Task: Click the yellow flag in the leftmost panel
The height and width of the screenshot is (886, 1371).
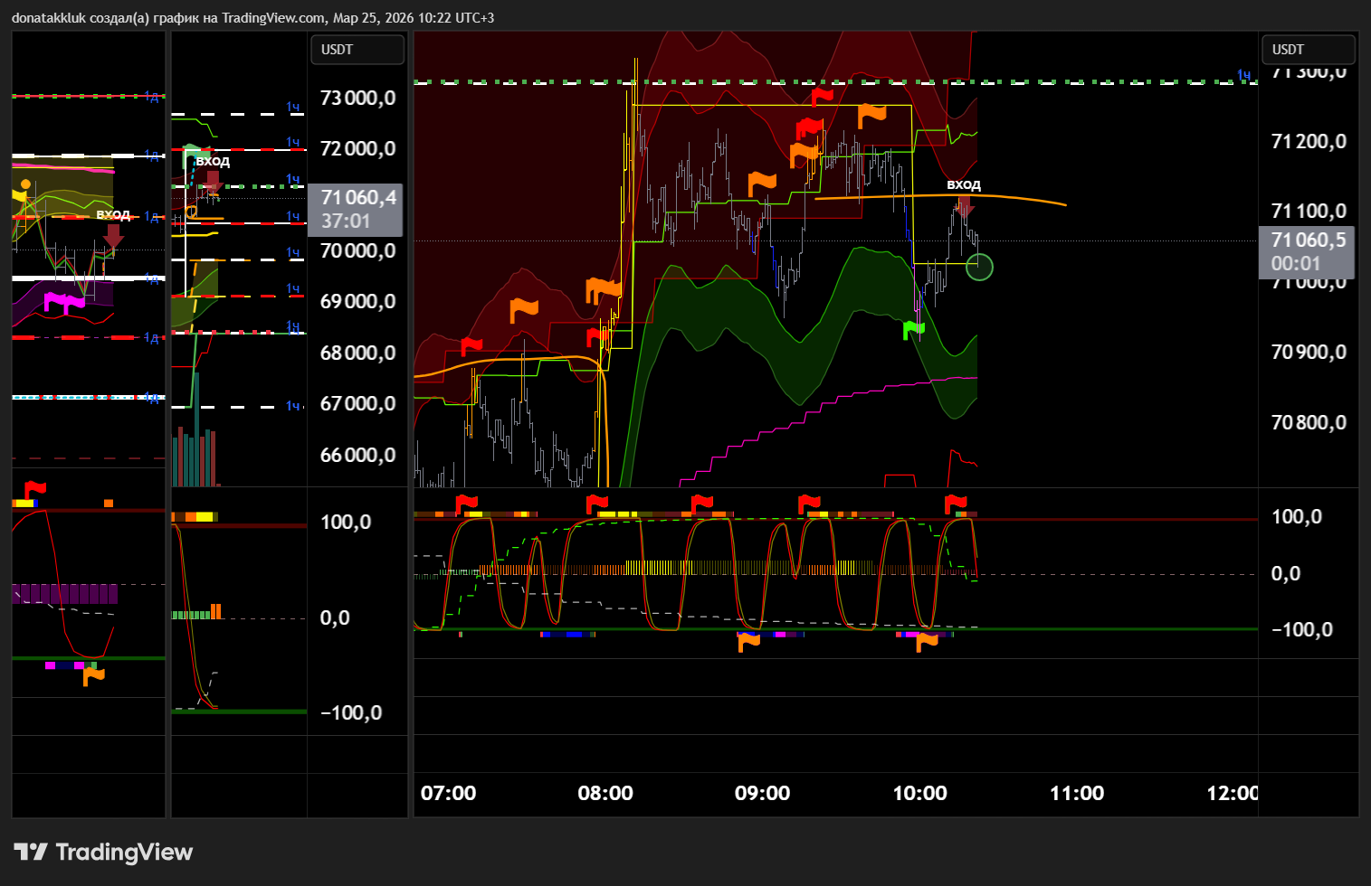Action: [19, 195]
